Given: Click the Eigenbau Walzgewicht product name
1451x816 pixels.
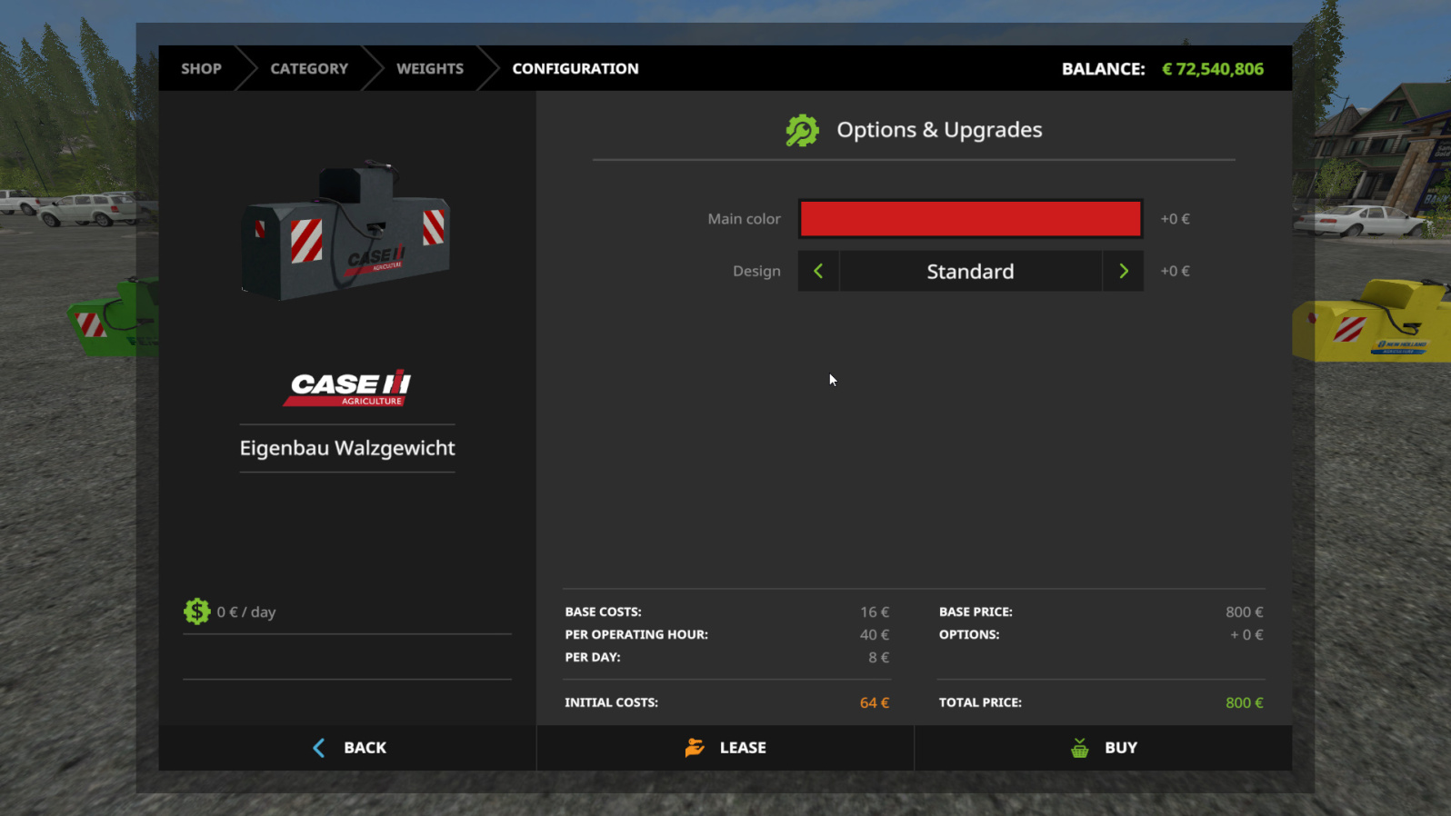Looking at the screenshot, I should 347,448.
